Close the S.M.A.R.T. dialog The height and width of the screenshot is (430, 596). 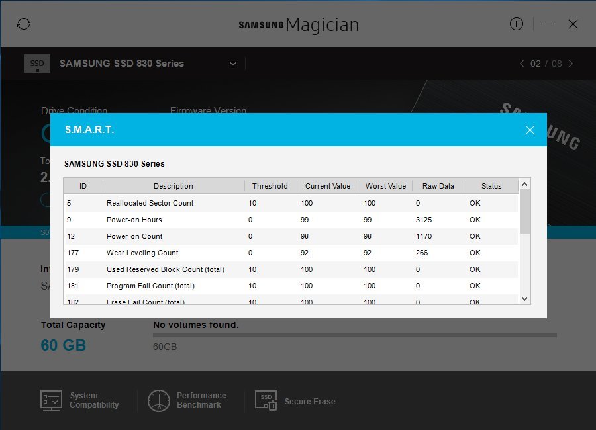point(530,130)
